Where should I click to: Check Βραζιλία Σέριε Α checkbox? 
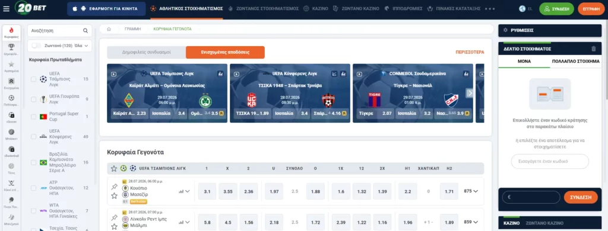tap(34, 162)
